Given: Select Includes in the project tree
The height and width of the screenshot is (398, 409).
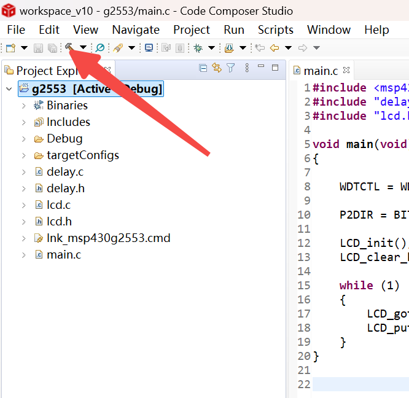Looking at the screenshot, I should 68,122.
